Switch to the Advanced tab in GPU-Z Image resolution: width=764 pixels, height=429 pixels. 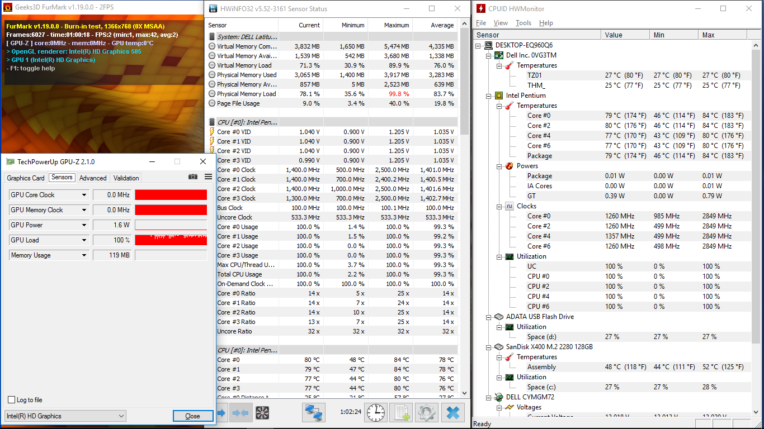coord(93,178)
